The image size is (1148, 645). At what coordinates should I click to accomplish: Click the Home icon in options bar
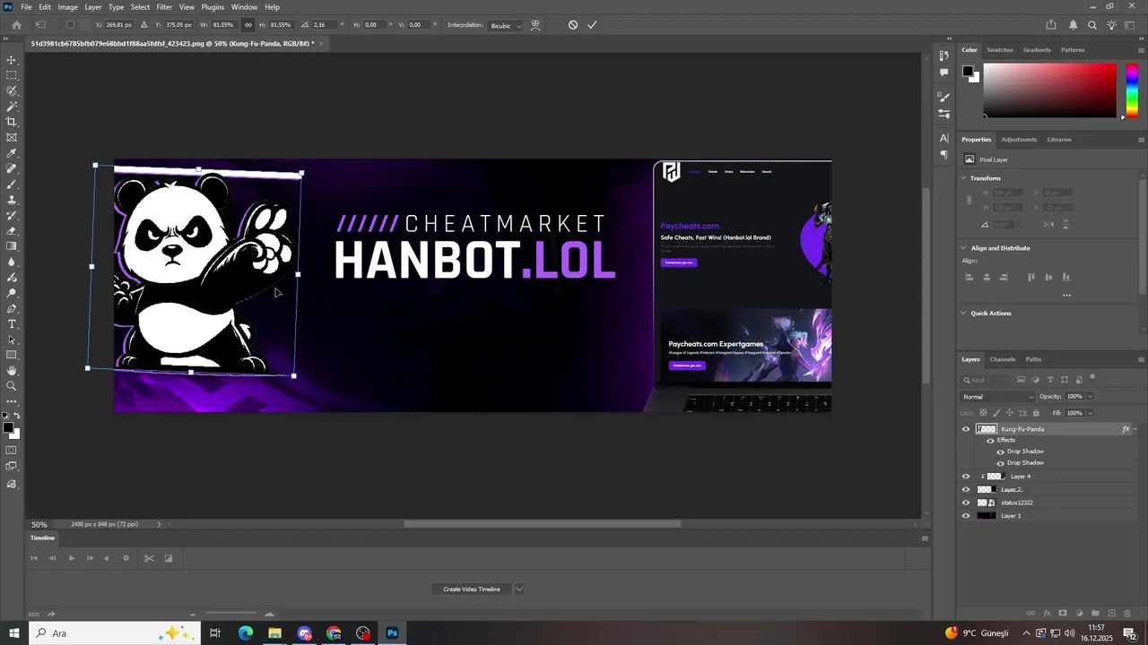point(16,25)
